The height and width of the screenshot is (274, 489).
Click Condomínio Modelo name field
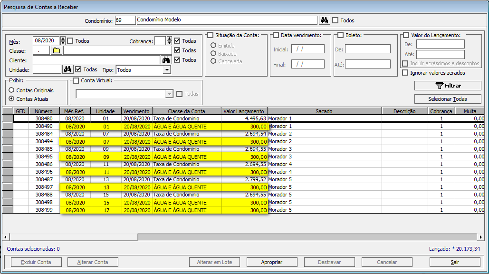point(227,20)
